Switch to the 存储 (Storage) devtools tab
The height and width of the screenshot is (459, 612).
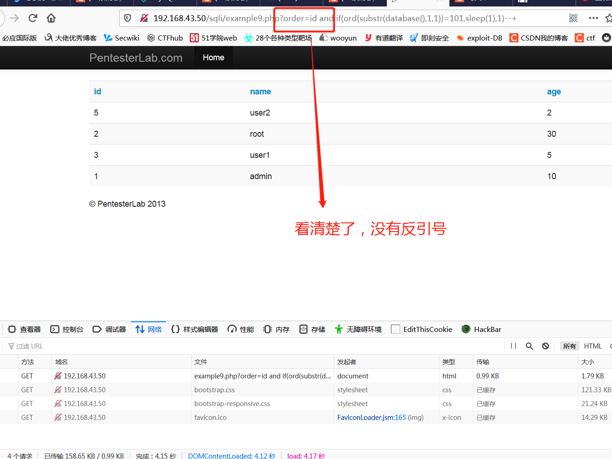(312, 329)
